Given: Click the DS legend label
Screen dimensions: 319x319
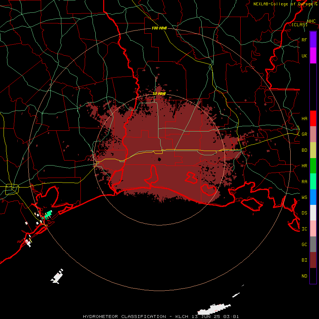Looking at the screenshot, I should 304,213.
